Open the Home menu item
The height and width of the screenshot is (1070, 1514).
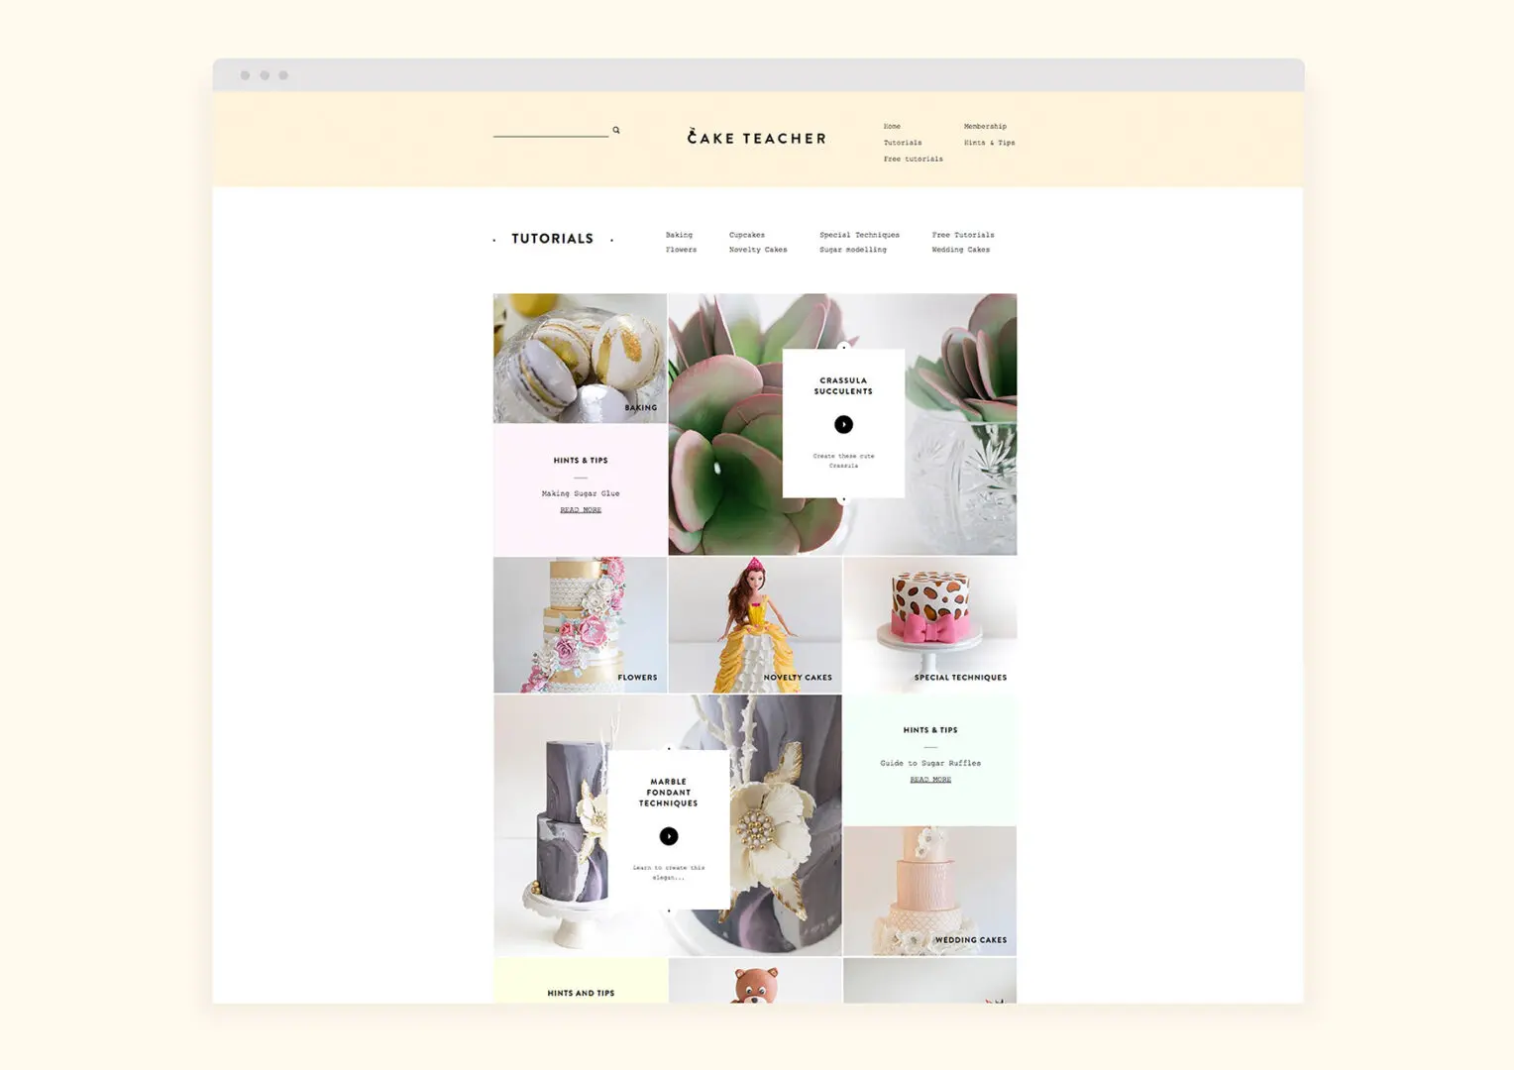tap(892, 127)
